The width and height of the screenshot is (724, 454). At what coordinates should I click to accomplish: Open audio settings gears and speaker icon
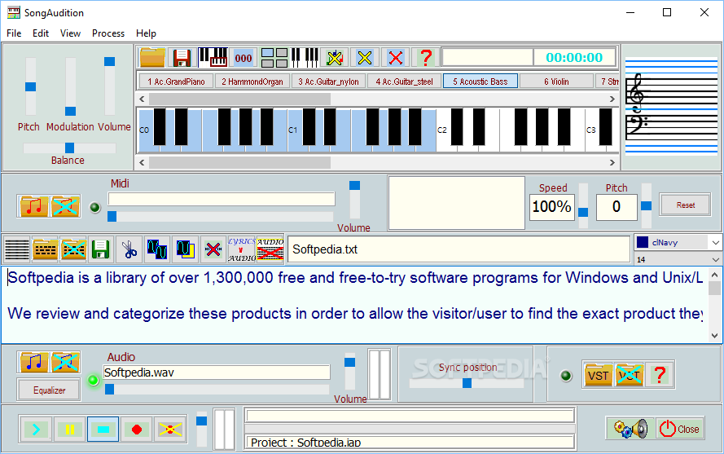(630, 429)
